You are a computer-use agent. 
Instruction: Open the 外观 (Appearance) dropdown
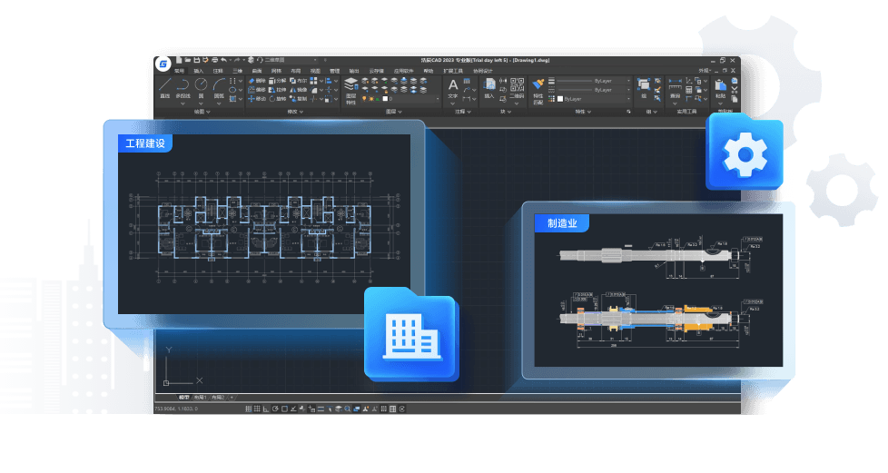(x=705, y=71)
